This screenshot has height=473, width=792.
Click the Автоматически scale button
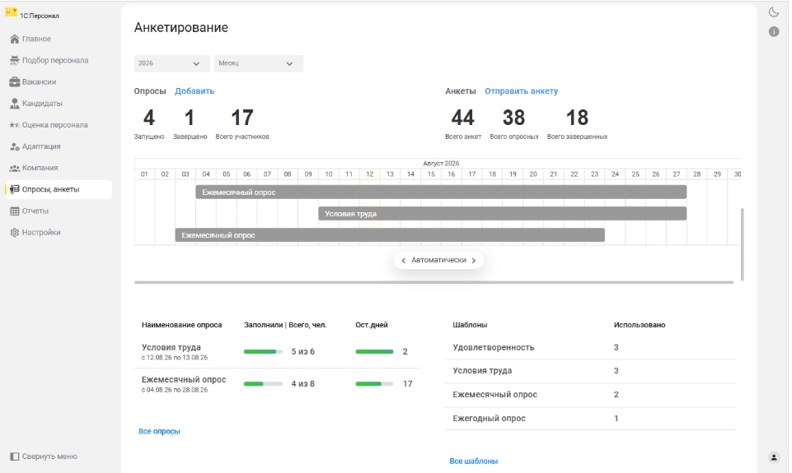(438, 260)
